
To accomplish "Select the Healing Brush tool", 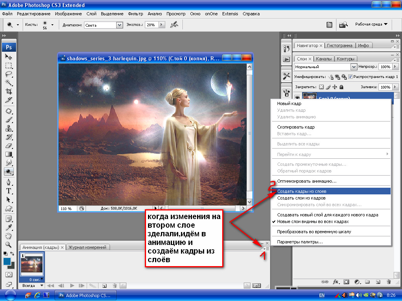I will point(9,111).
